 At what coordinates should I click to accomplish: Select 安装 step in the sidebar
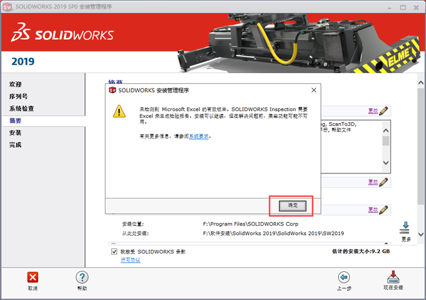(15, 133)
